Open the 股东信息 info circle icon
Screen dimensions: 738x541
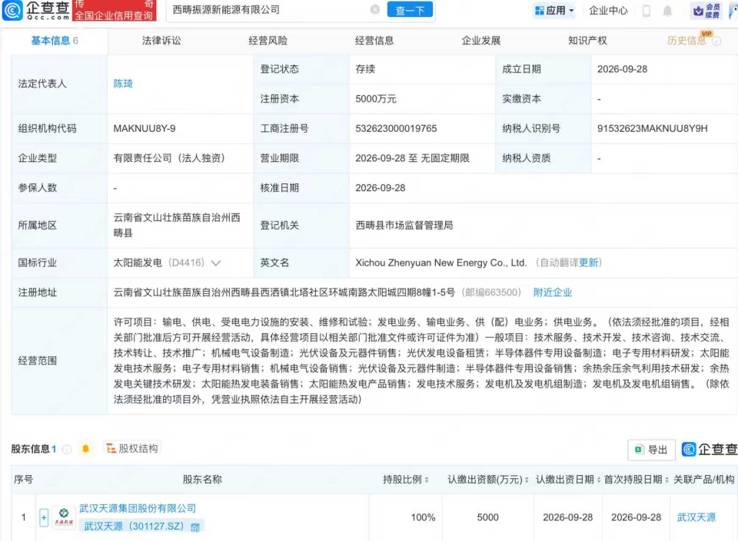click(67, 450)
